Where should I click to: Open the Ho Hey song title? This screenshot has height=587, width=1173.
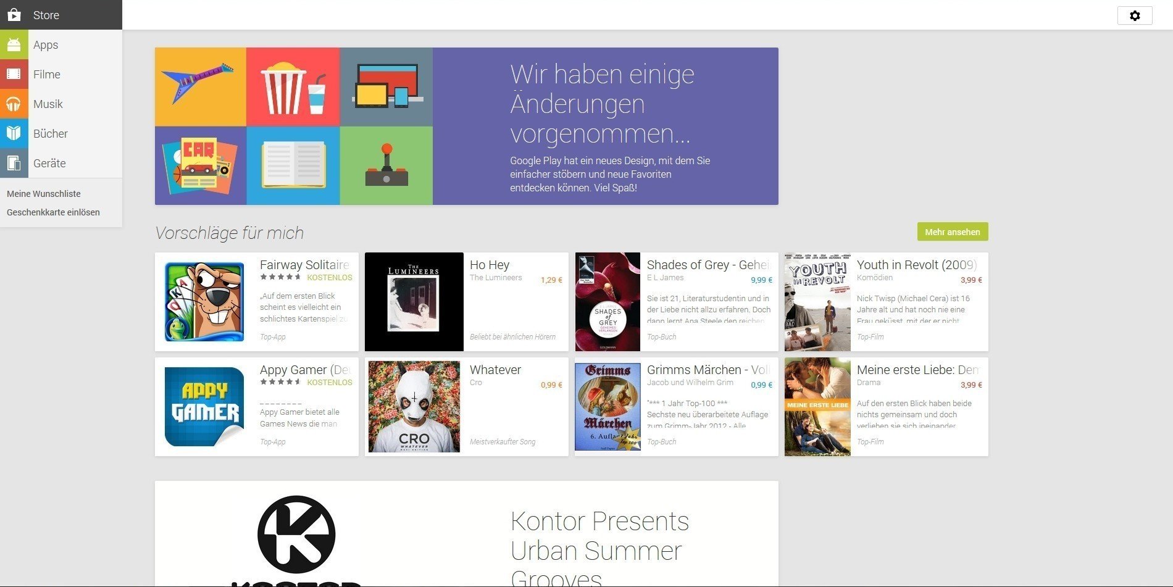[490, 265]
